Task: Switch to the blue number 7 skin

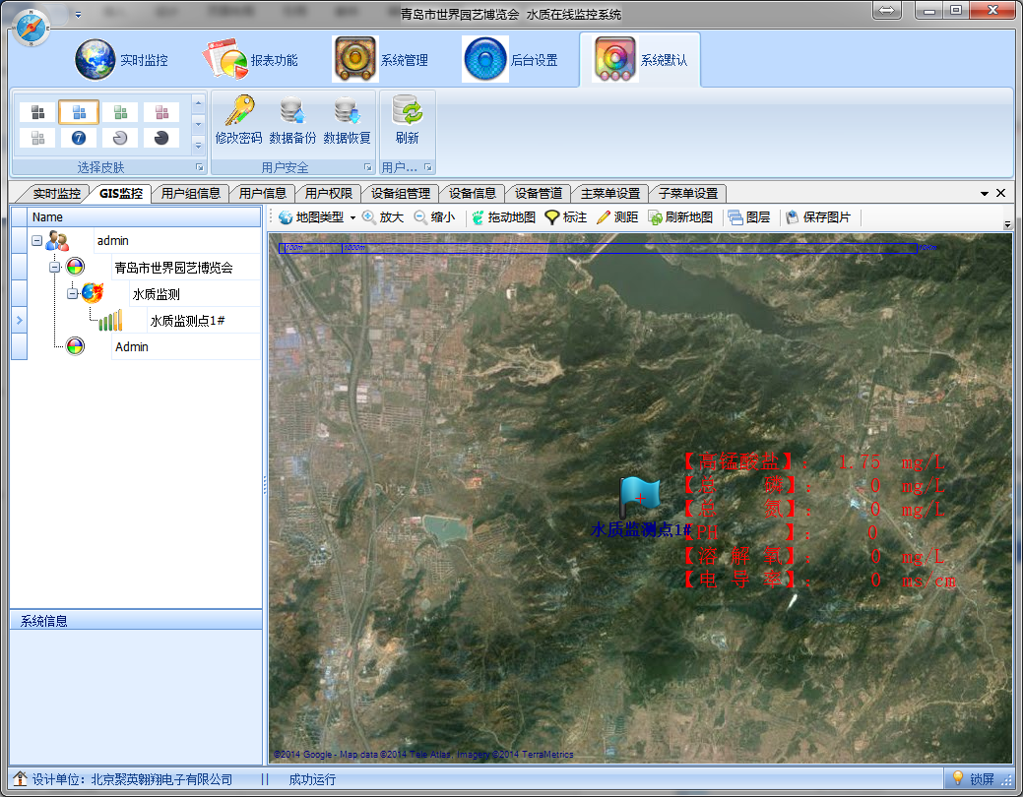Action: click(x=78, y=138)
